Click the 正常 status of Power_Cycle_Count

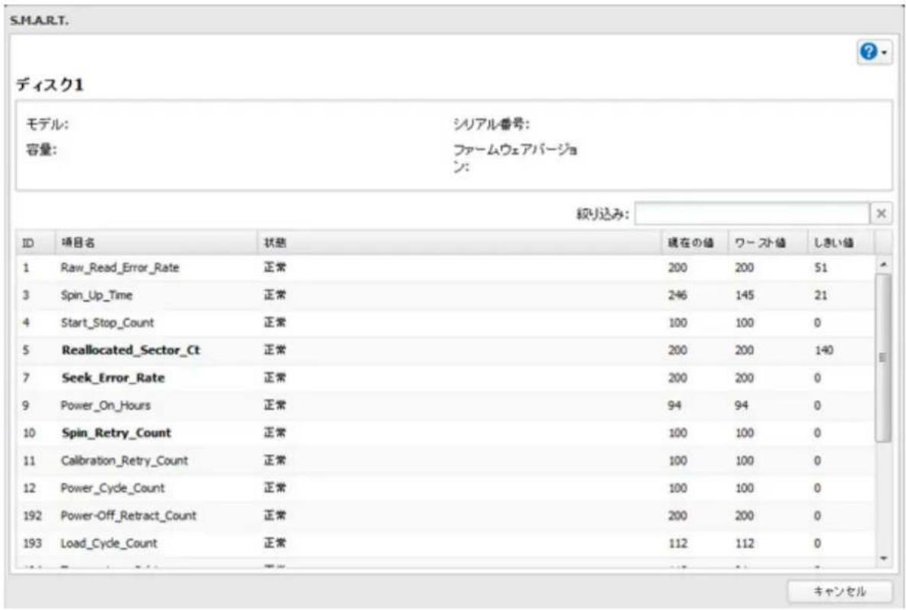[x=275, y=488]
